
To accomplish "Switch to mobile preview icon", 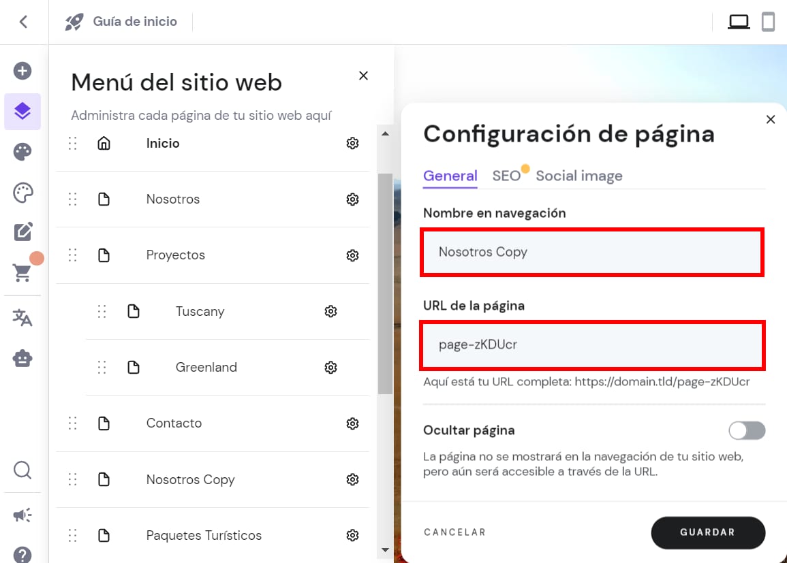I will (x=768, y=22).
